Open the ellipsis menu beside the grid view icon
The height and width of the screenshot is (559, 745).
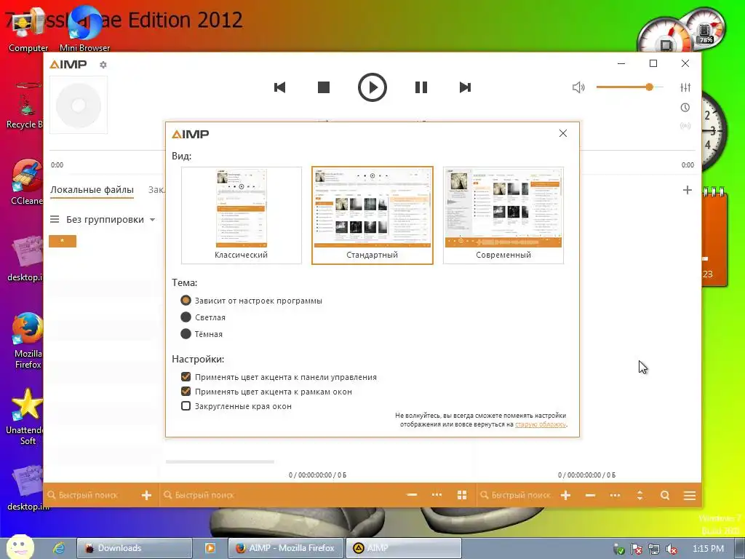pyautogui.click(x=437, y=495)
